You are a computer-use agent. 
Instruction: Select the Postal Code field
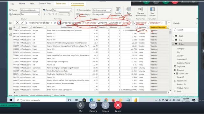coord(182,81)
